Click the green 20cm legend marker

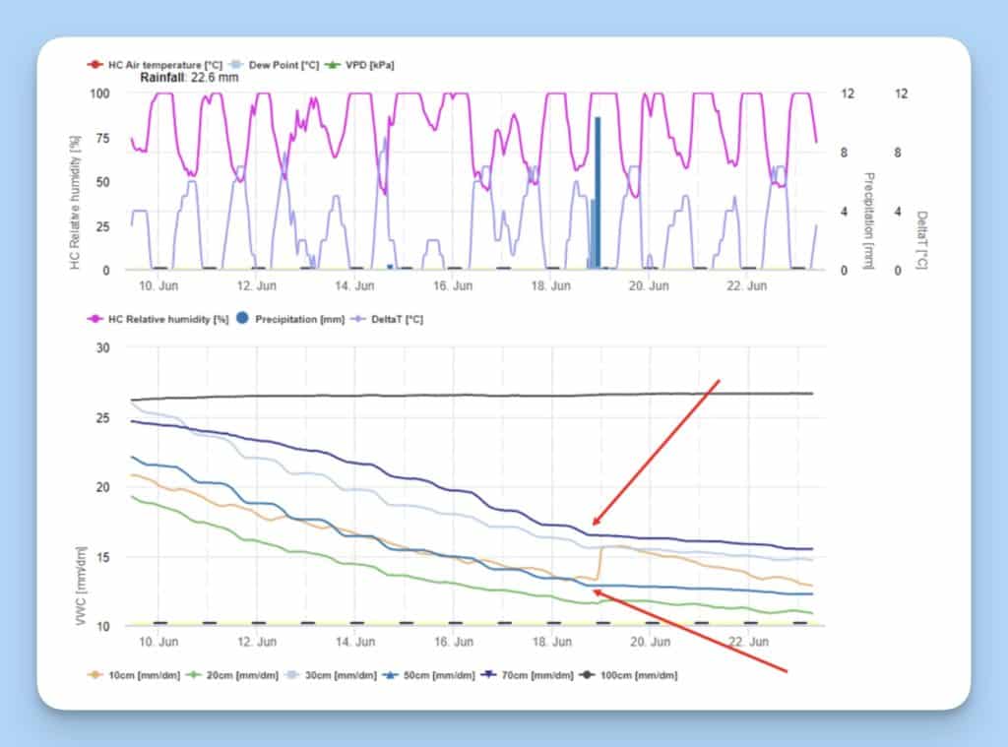click(194, 675)
